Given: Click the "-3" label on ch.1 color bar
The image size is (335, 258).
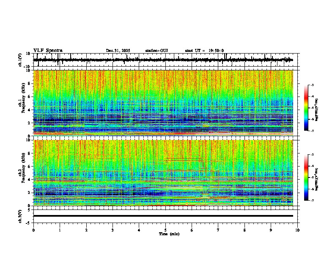Looking at the screenshot, I should pos(312,85).
